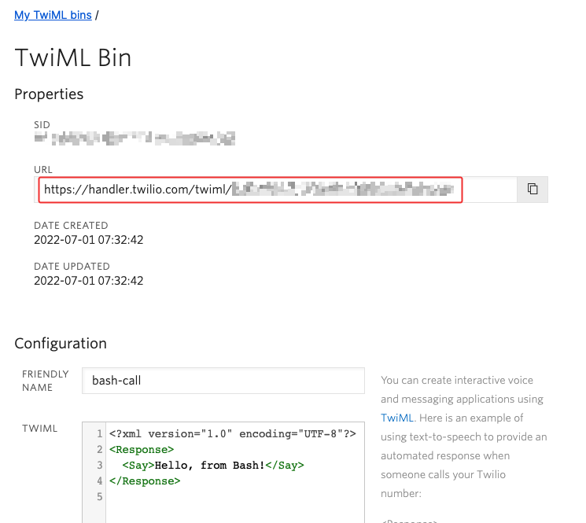
Task: Click the FRIENDLY NAME label
Action: tap(45, 381)
